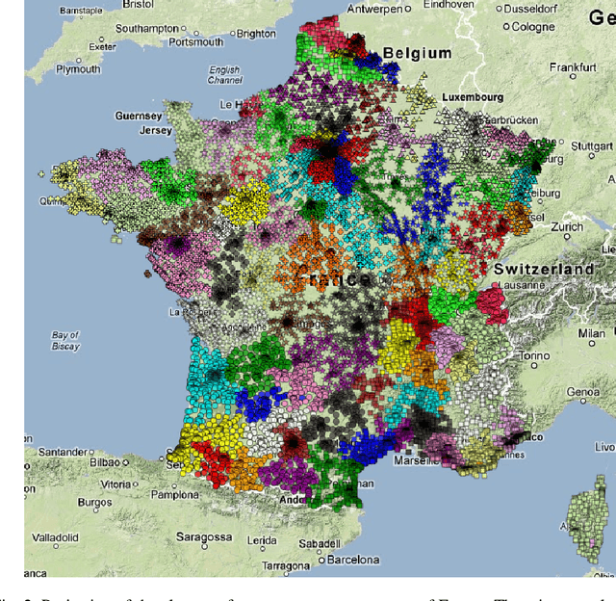Click the Belgium country label

pyautogui.click(x=417, y=54)
